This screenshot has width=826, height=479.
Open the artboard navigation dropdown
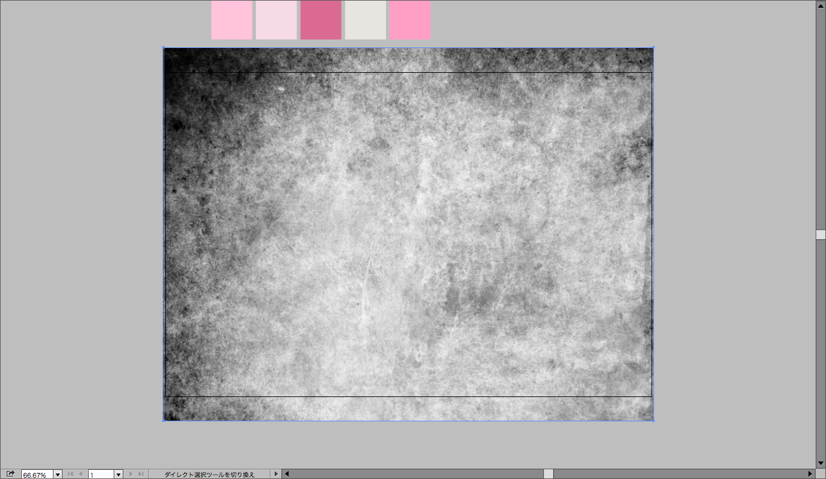(119, 474)
